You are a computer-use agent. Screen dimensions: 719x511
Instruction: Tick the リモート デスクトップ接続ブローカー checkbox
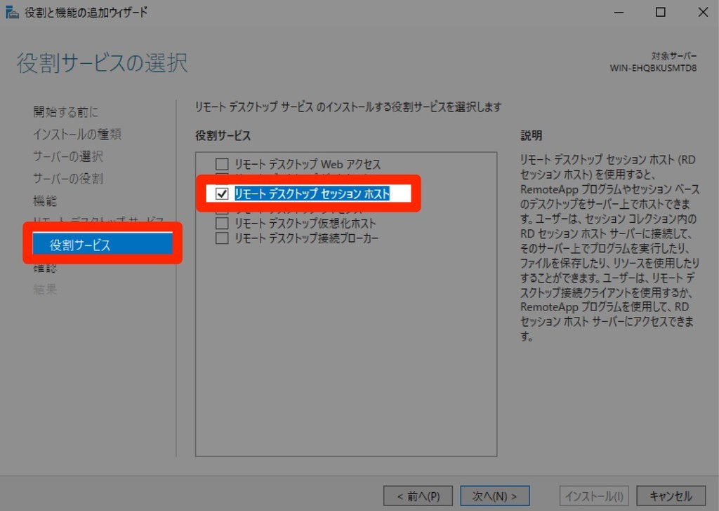click(222, 238)
